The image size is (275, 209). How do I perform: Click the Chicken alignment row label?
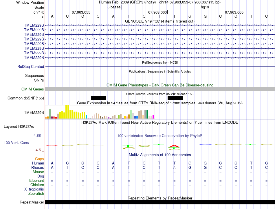[37, 185]
